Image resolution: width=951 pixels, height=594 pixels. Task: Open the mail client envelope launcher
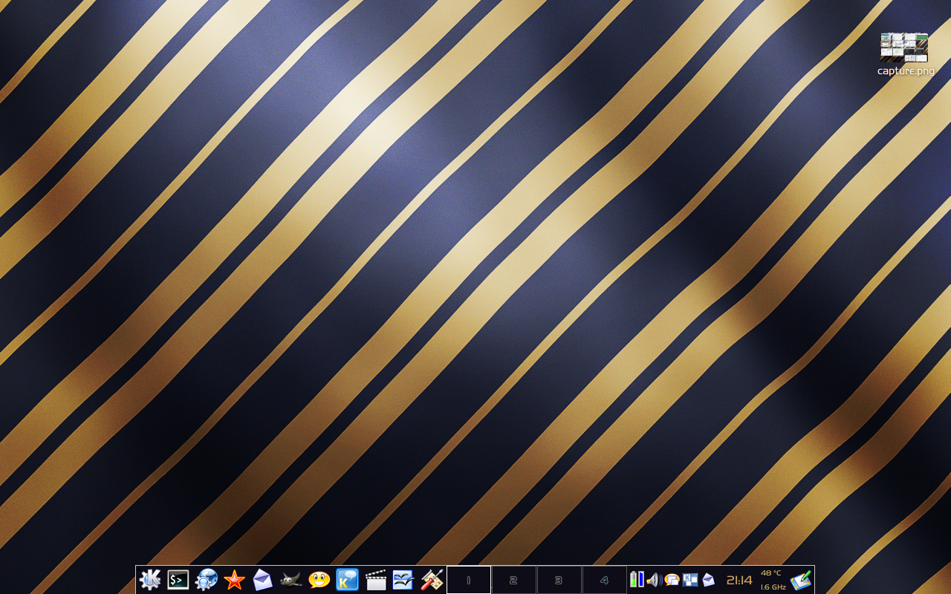[263, 580]
